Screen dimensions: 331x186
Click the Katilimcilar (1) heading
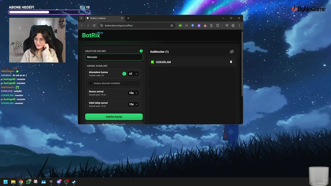click(x=159, y=52)
